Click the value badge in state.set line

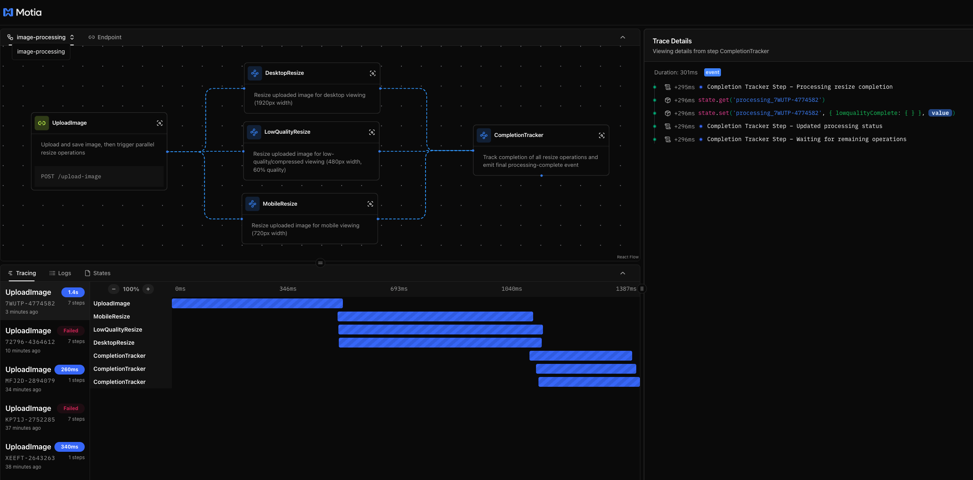tap(940, 113)
